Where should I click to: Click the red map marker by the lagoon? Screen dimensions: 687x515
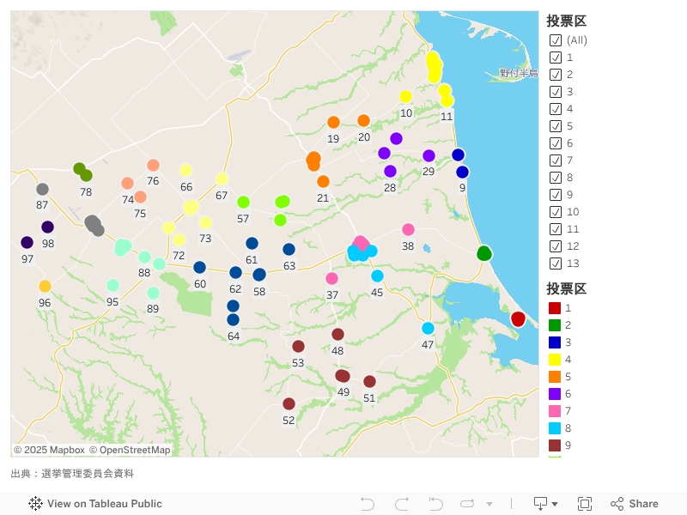pos(518,318)
